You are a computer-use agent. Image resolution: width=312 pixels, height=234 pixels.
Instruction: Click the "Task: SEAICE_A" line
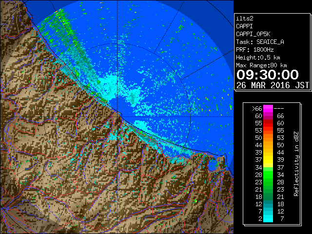[x=260, y=42]
